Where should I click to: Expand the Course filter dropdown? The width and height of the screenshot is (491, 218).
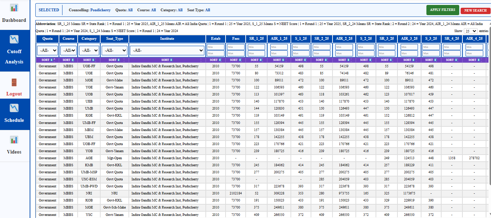coord(68,50)
